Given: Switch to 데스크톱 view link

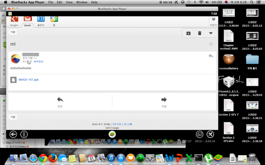Looking at the screenshot, I should [x=128, y=124].
